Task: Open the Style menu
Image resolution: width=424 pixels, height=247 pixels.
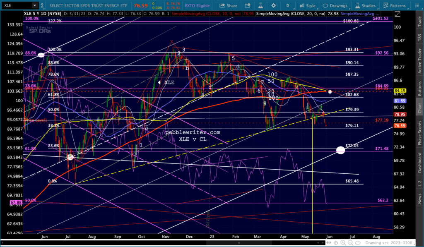Action: [x=308, y=5]
